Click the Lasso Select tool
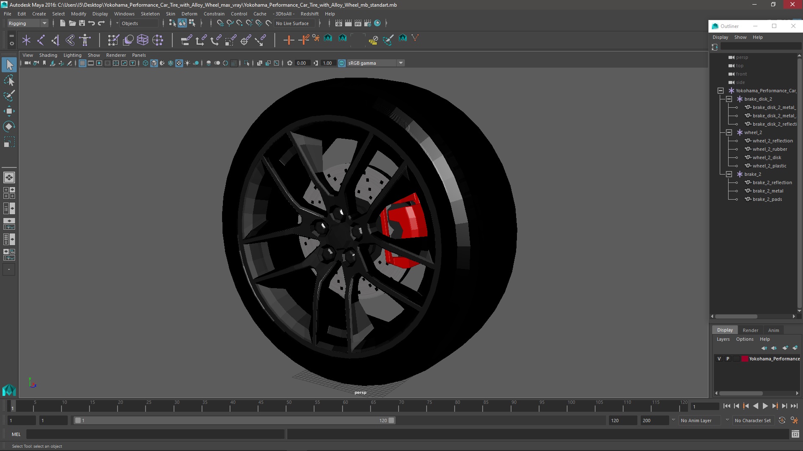Image resolution: width=803 pixels, height=451 pixels. [9, 80]
